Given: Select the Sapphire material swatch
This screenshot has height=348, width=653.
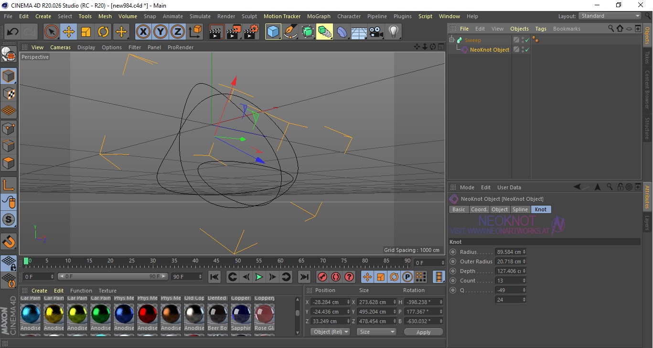Looking at the screenshot, I should point(241,314).
